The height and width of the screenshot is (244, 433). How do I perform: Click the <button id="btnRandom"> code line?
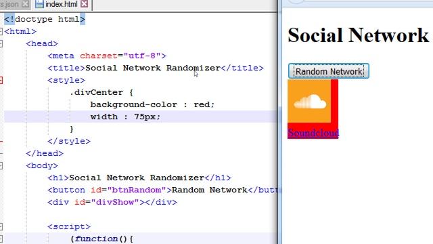162,190
